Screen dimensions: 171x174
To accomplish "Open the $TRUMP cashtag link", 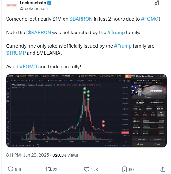I will click(16, 53).
